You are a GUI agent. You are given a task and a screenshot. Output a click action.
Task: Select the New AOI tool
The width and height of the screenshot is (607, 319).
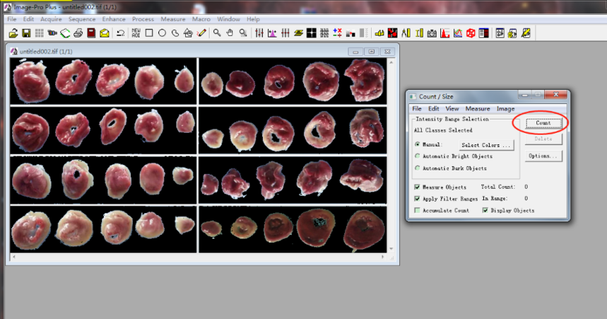click(136, 33)
